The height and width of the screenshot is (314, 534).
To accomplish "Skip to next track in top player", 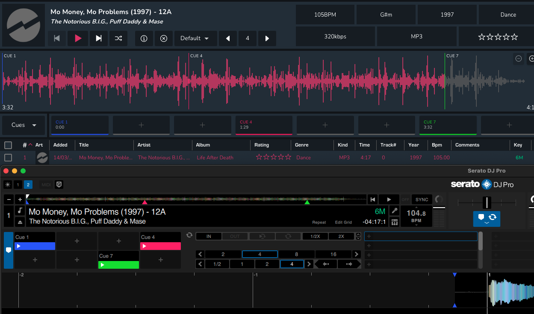I will (99, 38).
